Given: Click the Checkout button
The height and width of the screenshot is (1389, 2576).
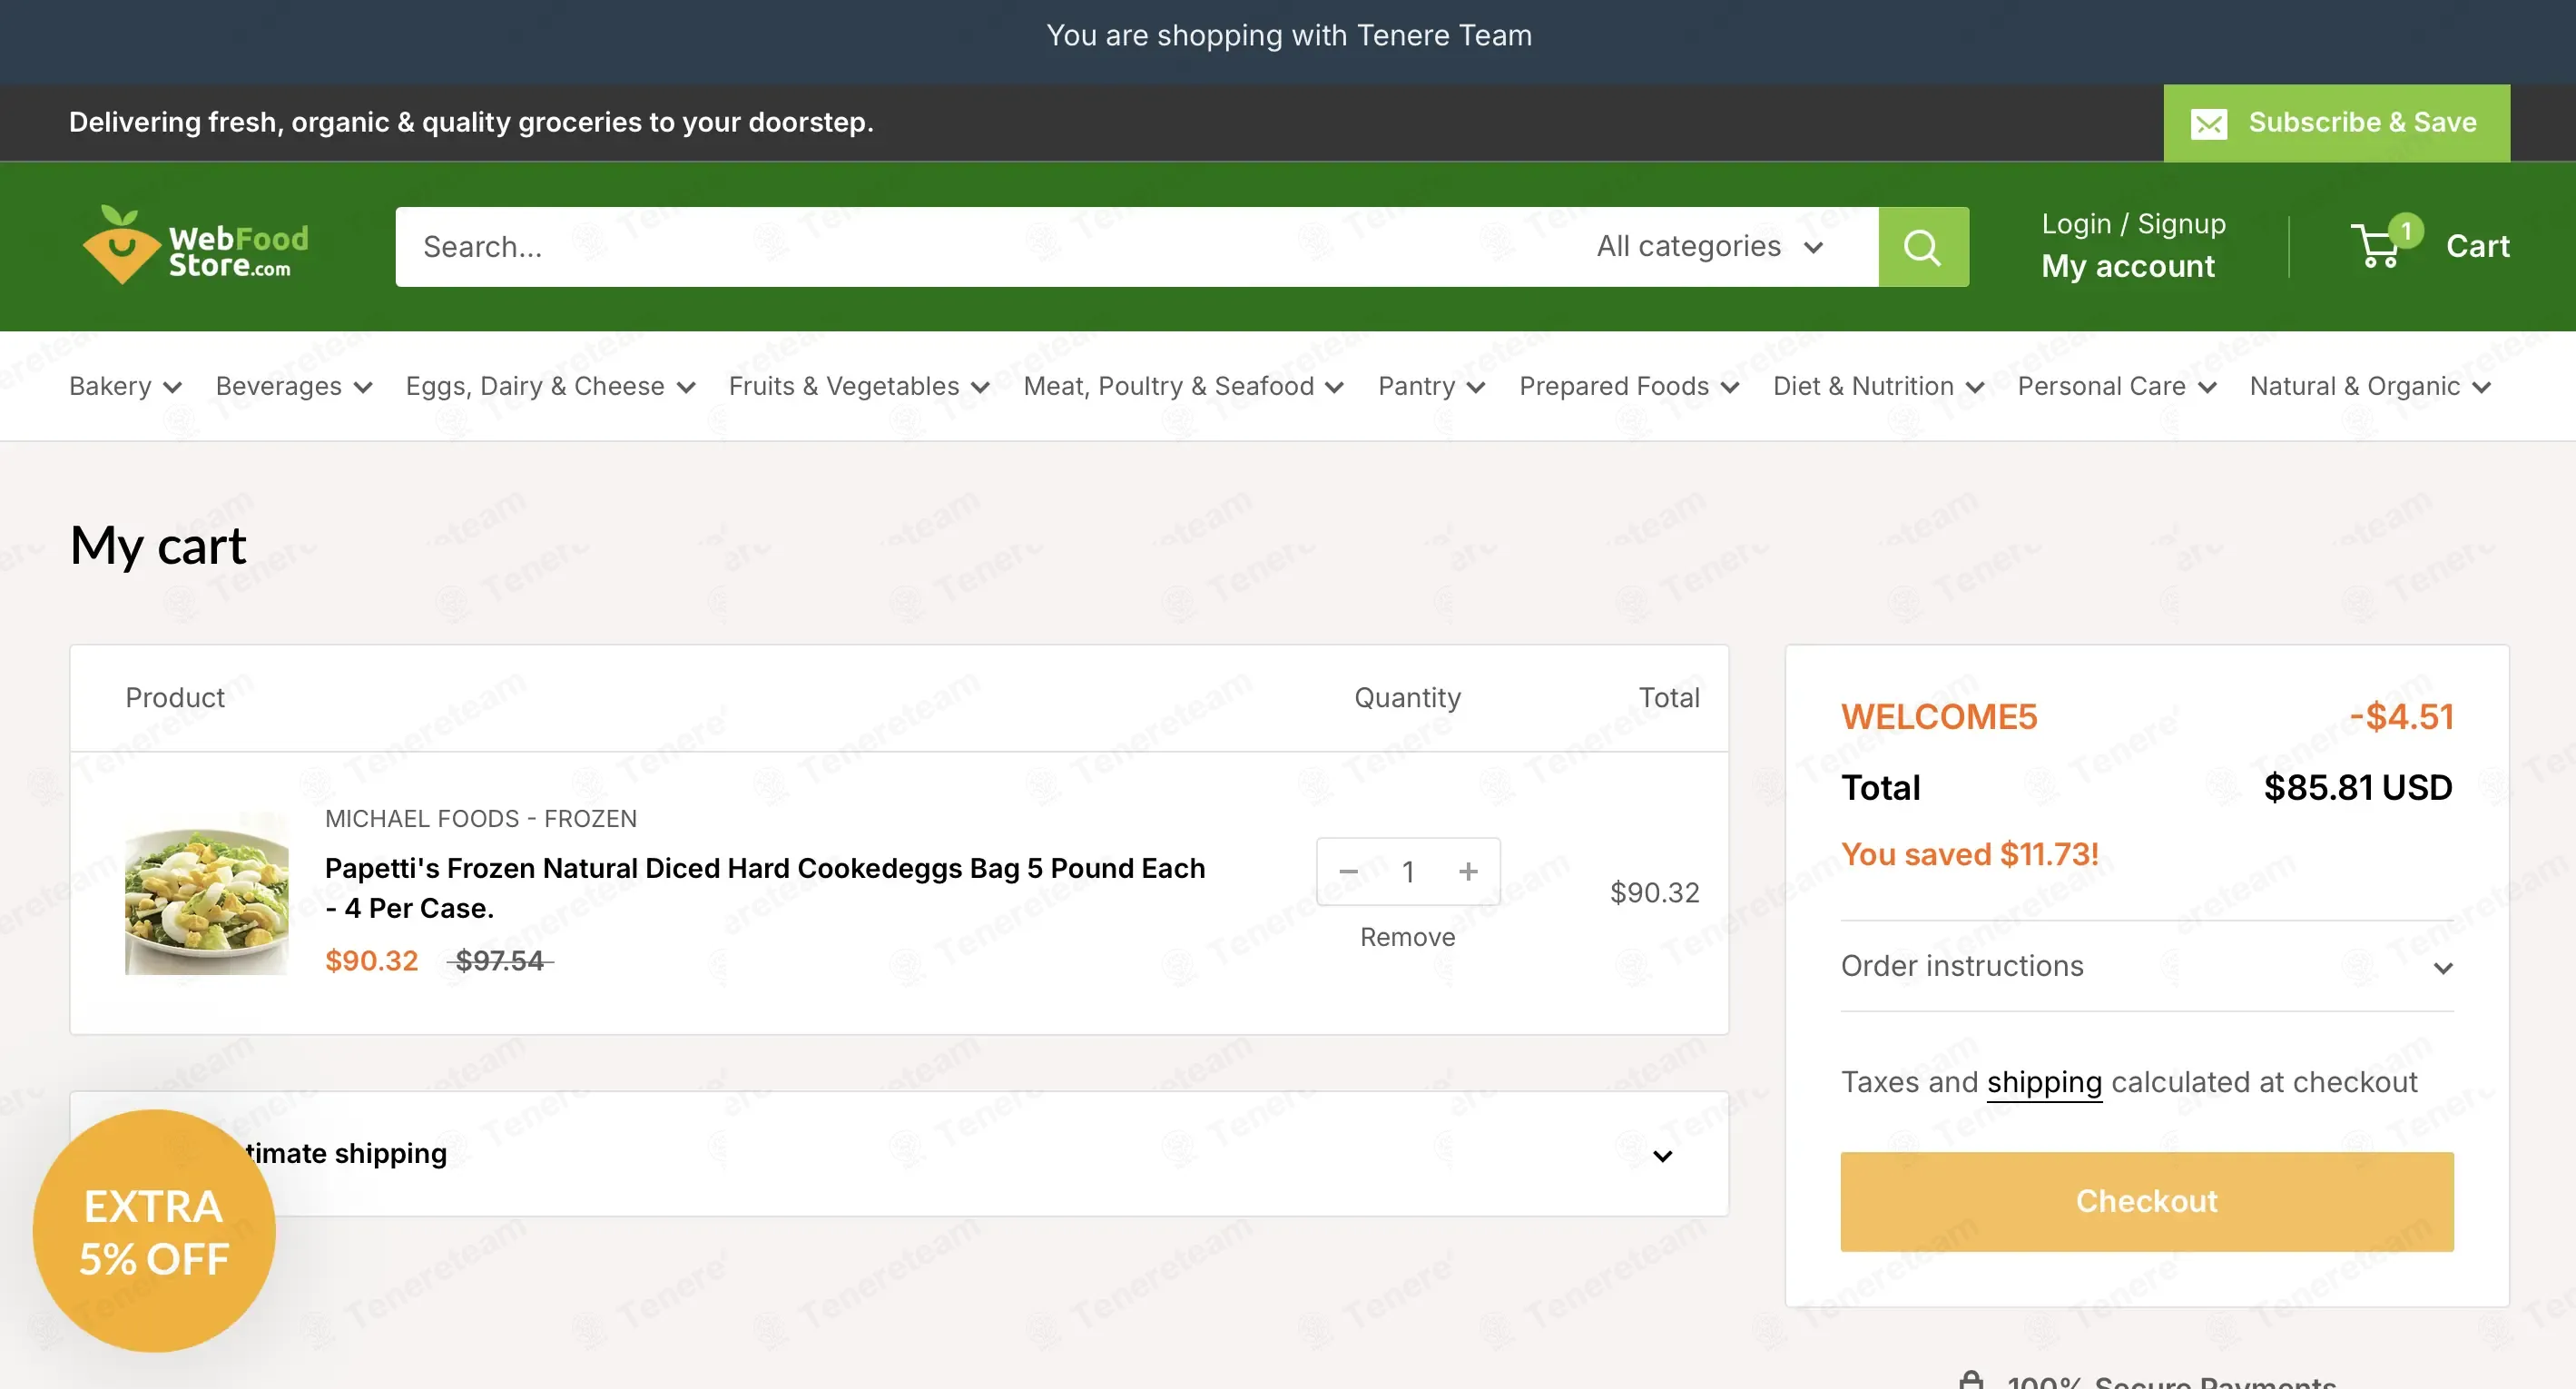Looking at the screenshot, I should (2147, 1201).
